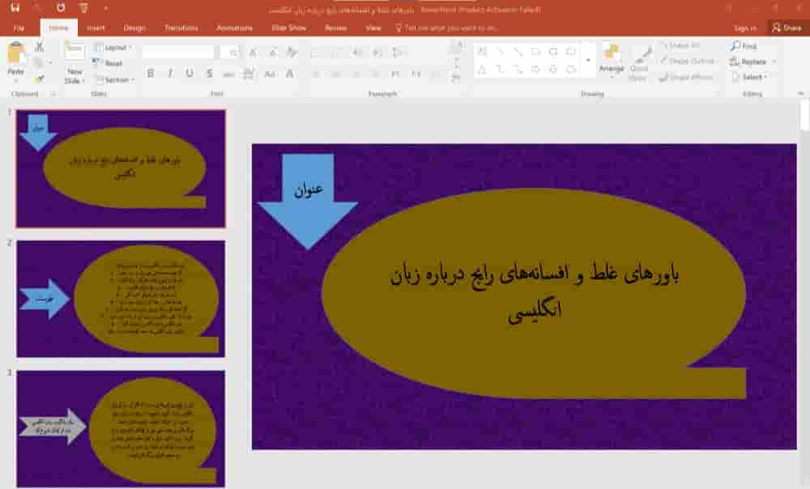Screen dimensions: 810x489
Task: Switch to the Insert ribbon tab
Action: click(96, 27)
